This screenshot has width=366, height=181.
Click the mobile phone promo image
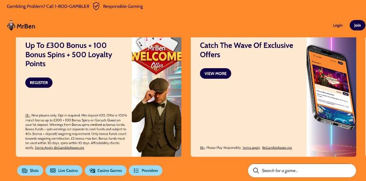pos(331,89)
